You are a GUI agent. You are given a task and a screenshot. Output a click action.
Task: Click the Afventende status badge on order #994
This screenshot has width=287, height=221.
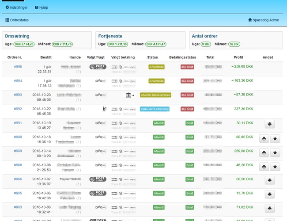[156, 81]
